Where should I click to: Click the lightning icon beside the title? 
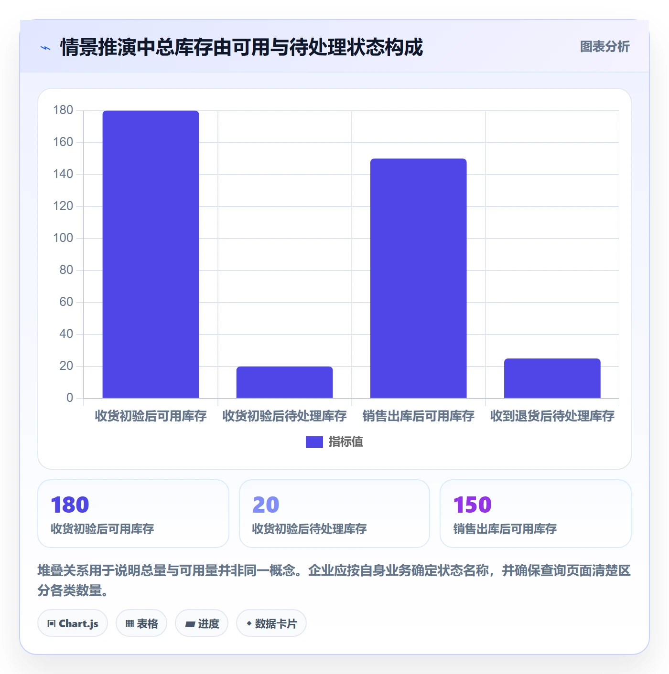pos(45,48)
